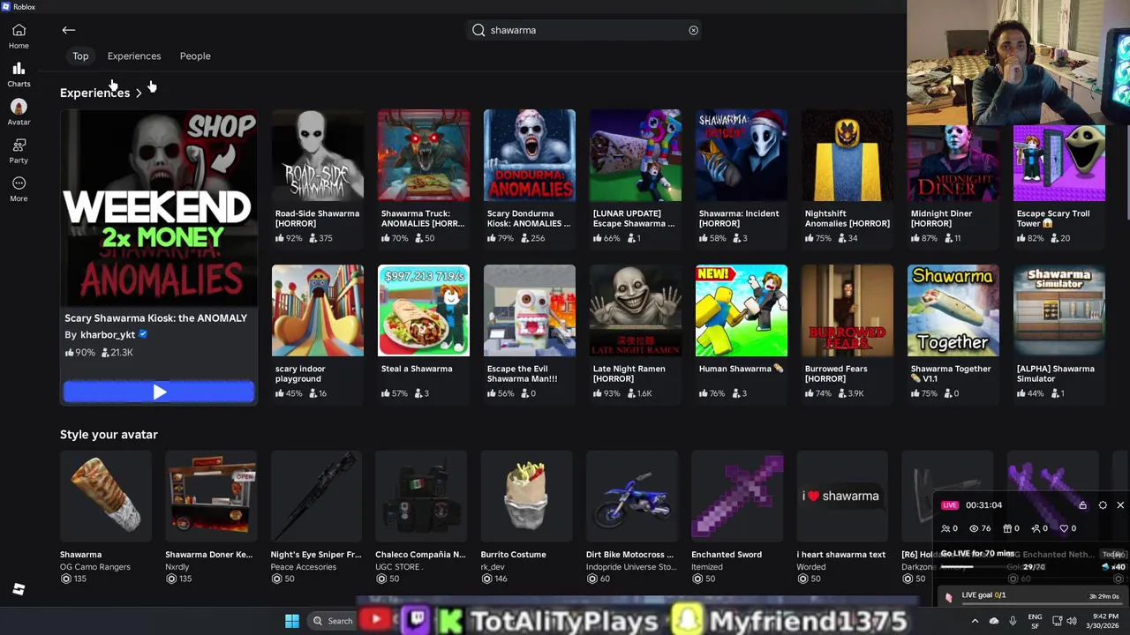This screenshot has width=1130, height=635.
Task: Click in the shawarma search field
Action: point(584,30)
